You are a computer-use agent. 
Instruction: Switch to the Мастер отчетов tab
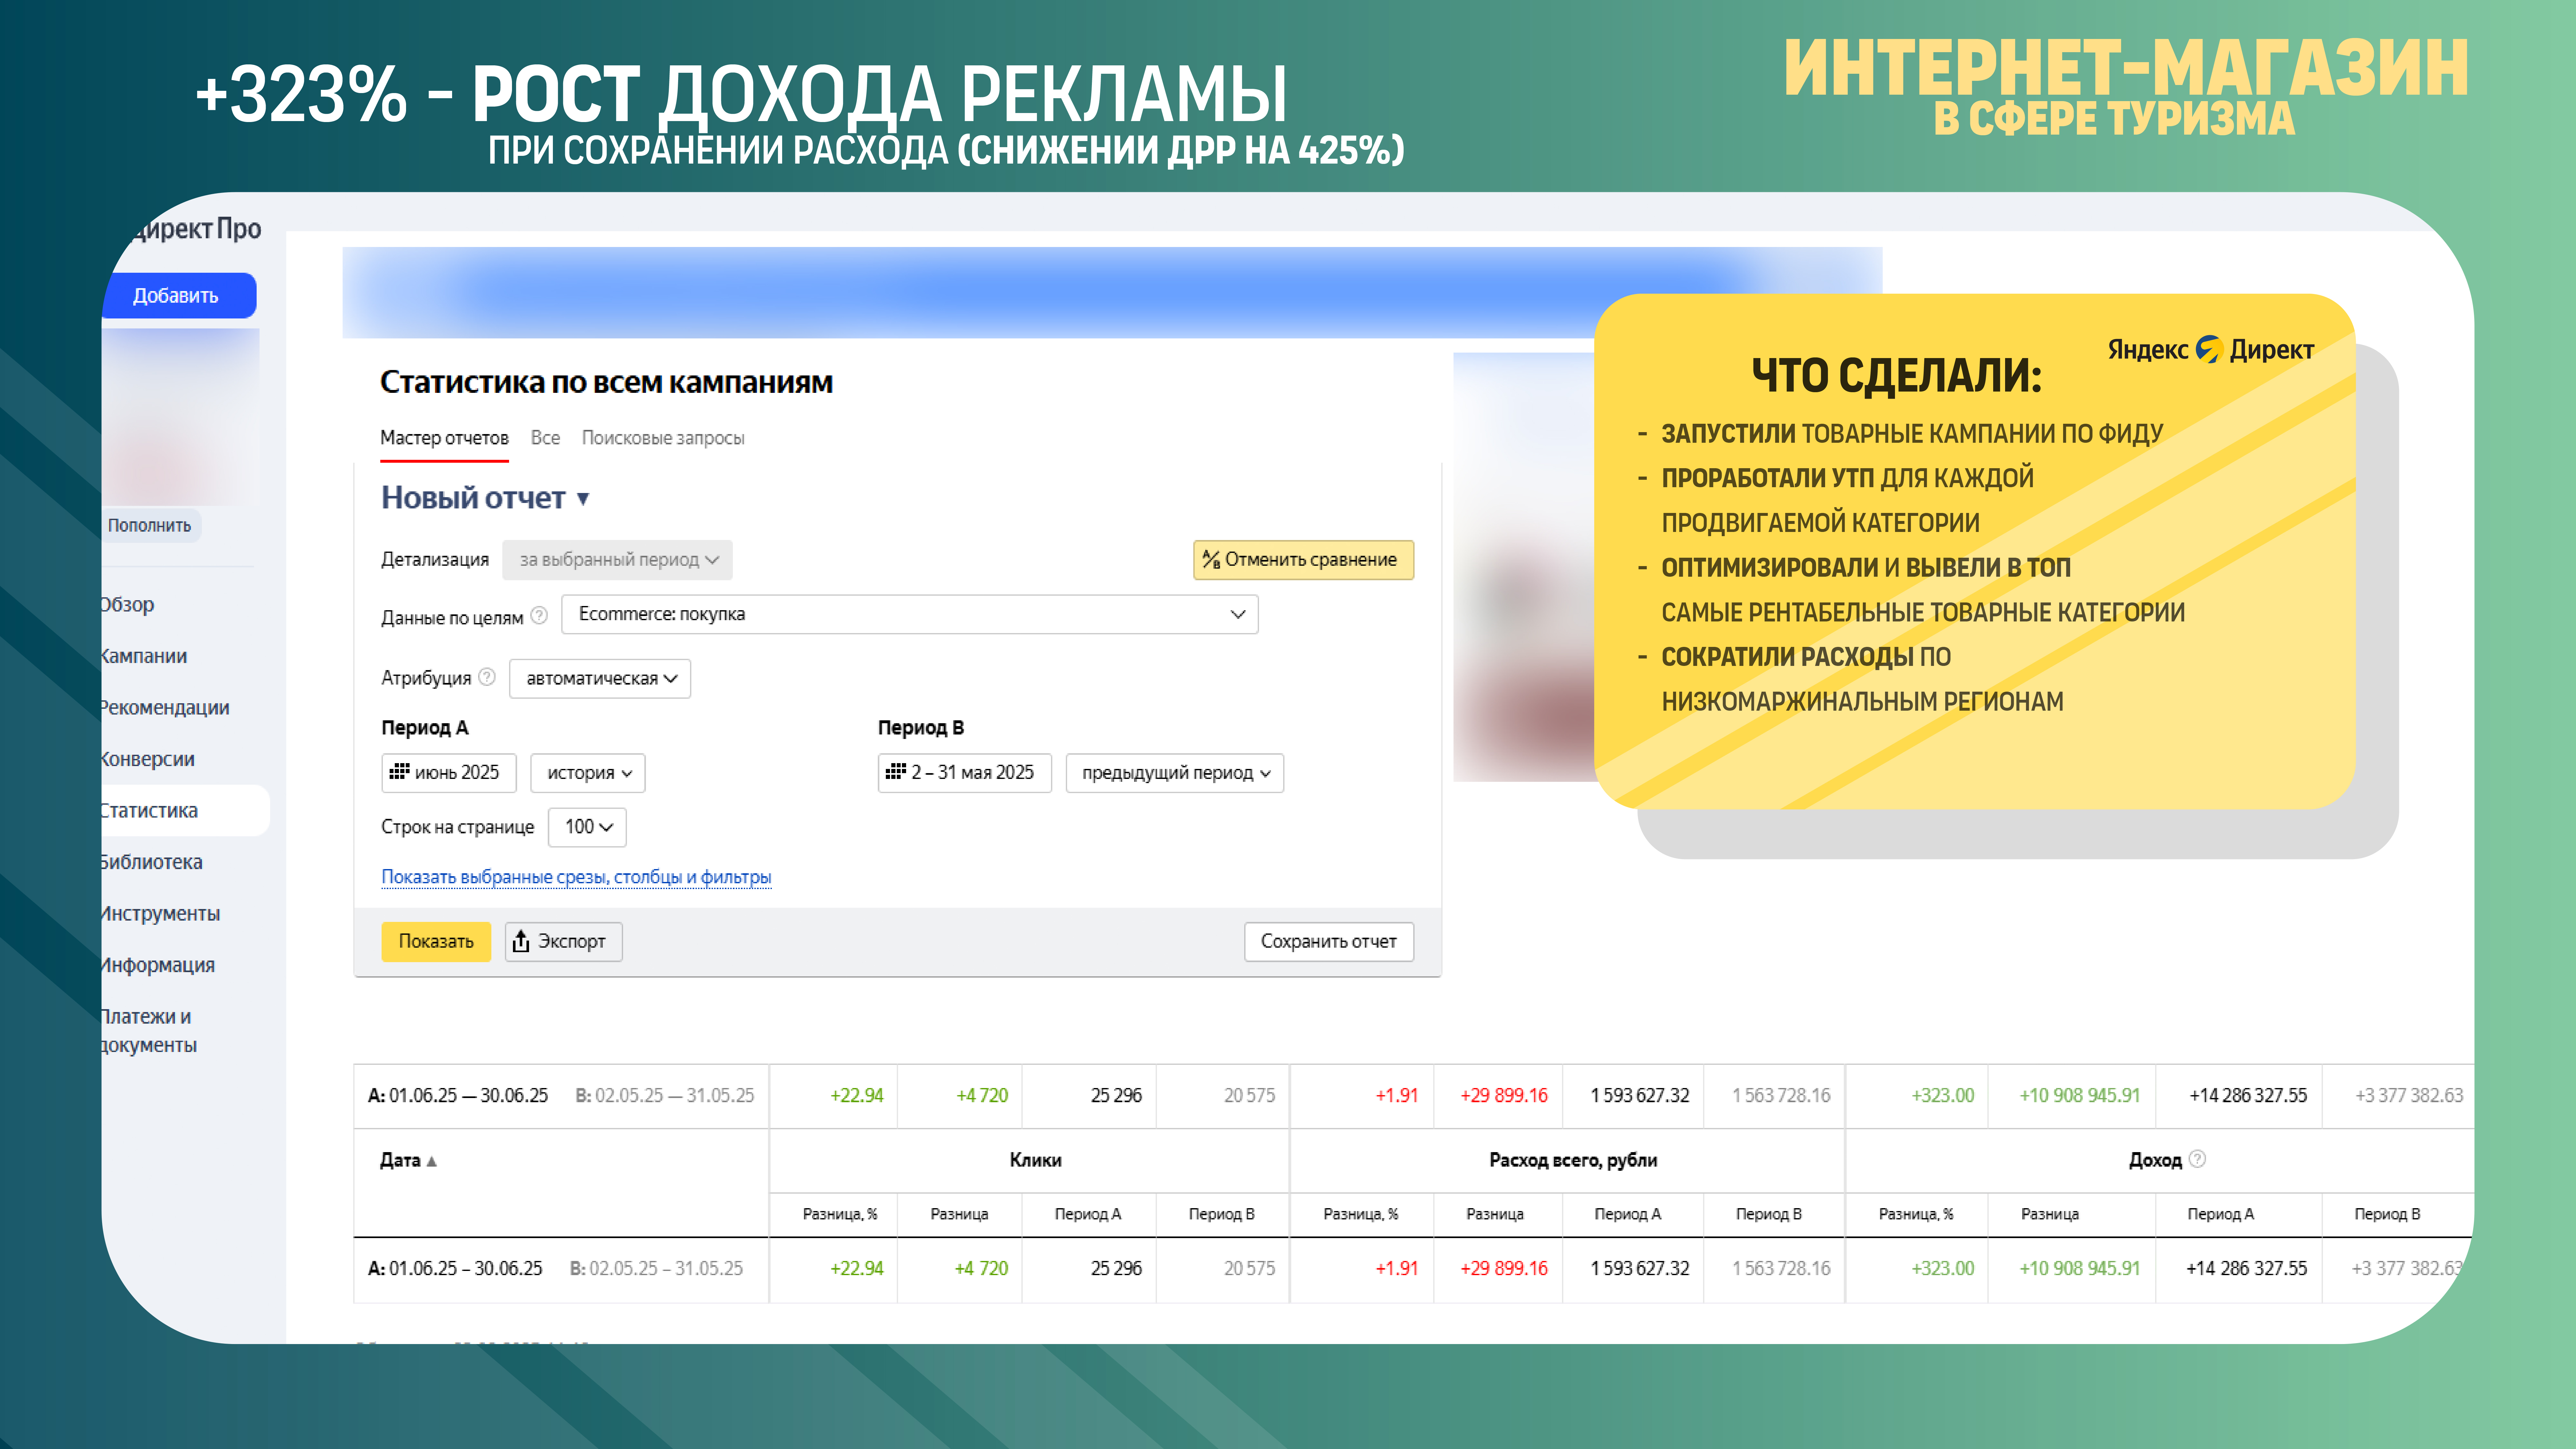pos(444,438)
